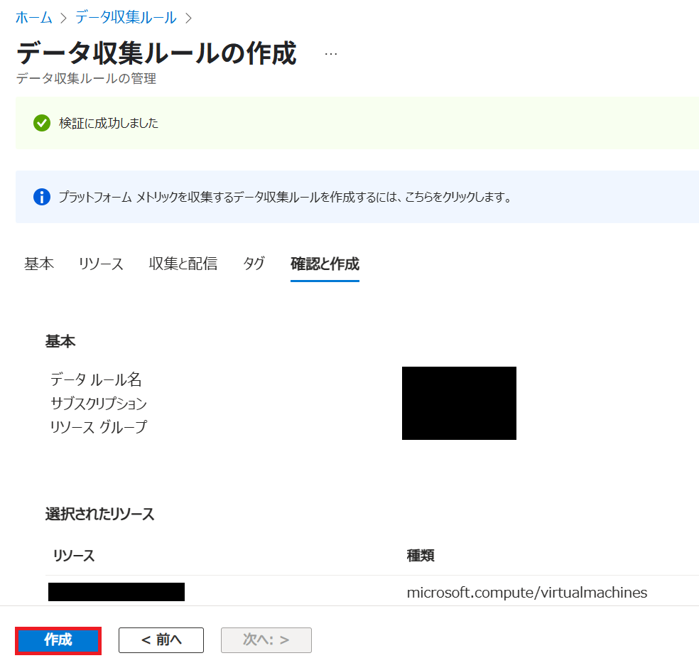Click the データ ルール名 label

point(96,379)
